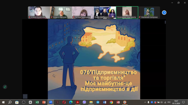Open the Zoom app in the taskbar

click(51, 102)
